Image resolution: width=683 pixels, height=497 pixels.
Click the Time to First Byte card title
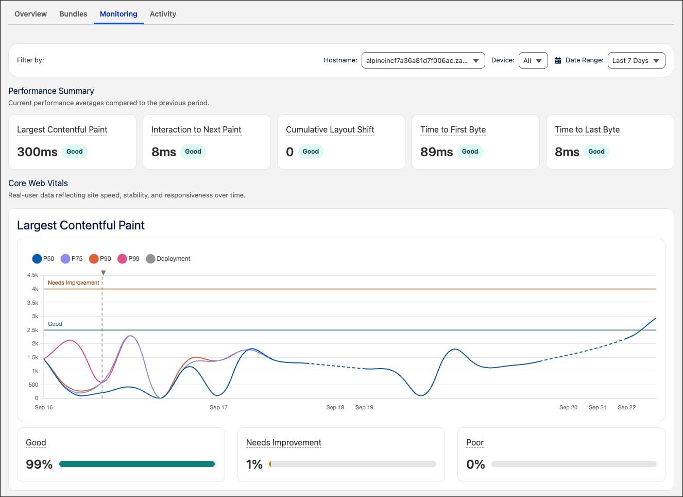(x=453, y=130)
